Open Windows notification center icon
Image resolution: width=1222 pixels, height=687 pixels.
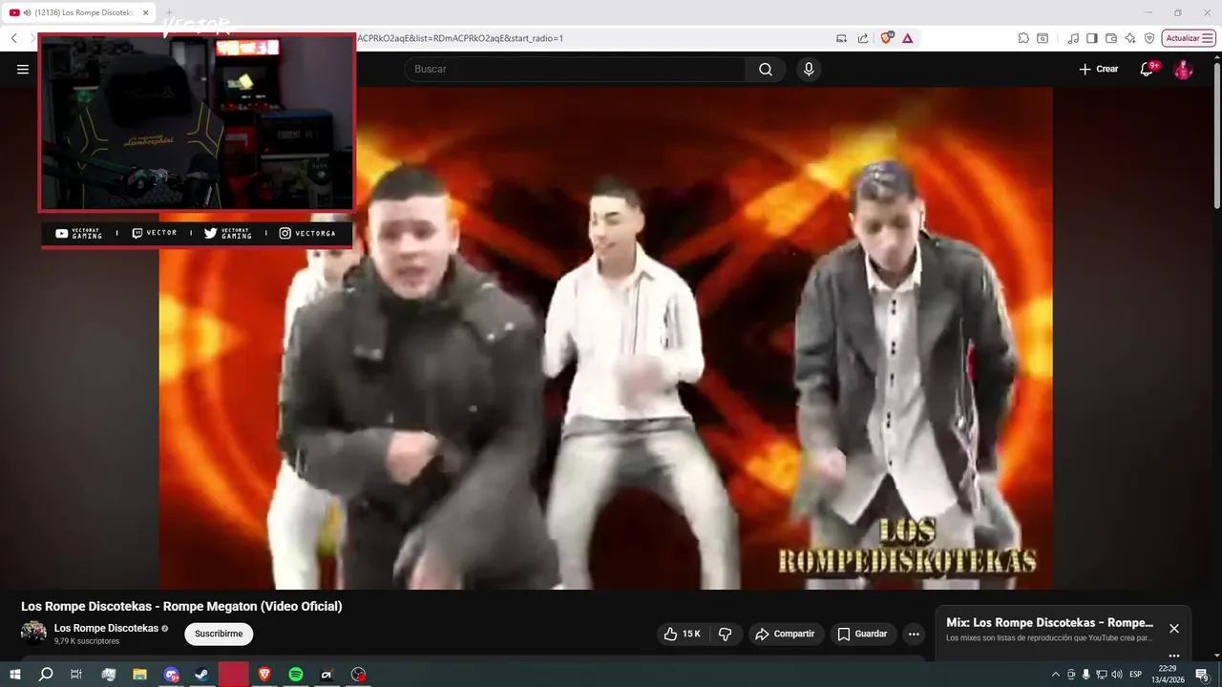[x=1202, y=675]
